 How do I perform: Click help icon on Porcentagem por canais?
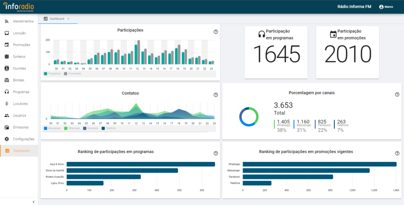point(397,95)
